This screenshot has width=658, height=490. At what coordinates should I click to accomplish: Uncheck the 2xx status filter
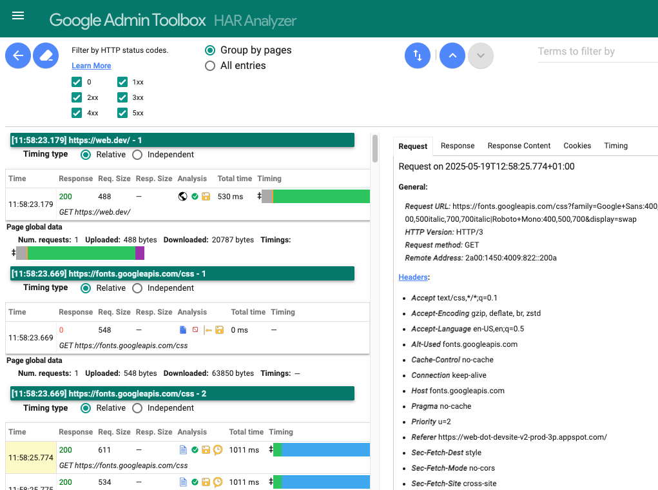coord(77,97)
